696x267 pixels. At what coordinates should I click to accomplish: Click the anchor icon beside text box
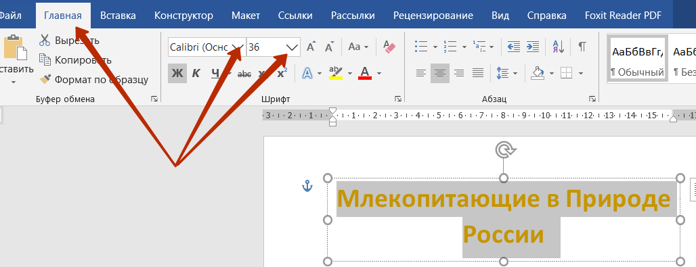pyautogui.click(x=307, y=187)
